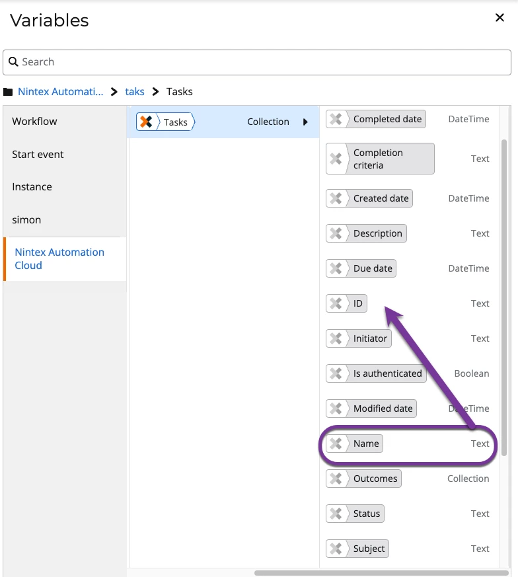Click the vertical scrollbar of variable list
This screenshot has width=518, height=577.
pos(504,297)
